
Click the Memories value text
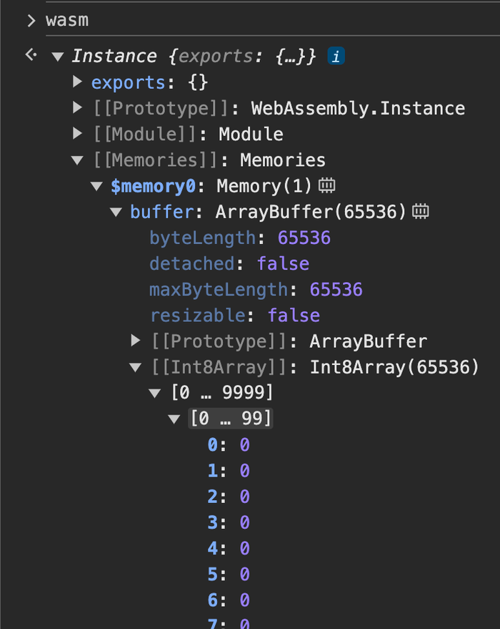click(x=283, y=160)
